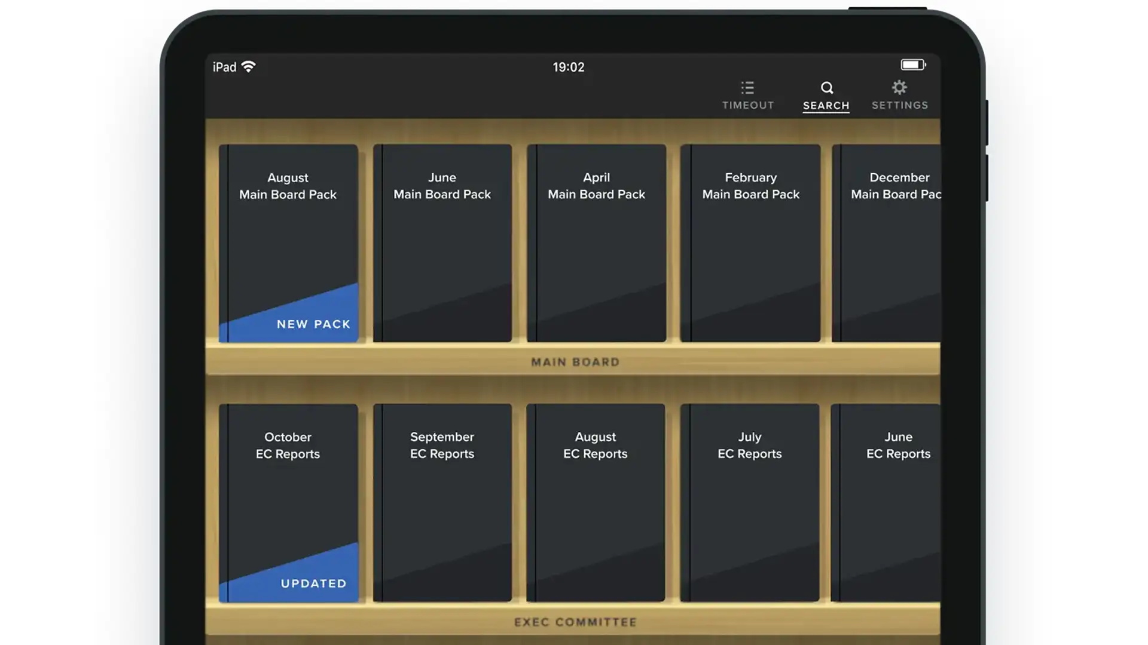Tap the NEW PACK blue banner
The height and width of the screenshot is (645, 1148).
coord(313,324)
